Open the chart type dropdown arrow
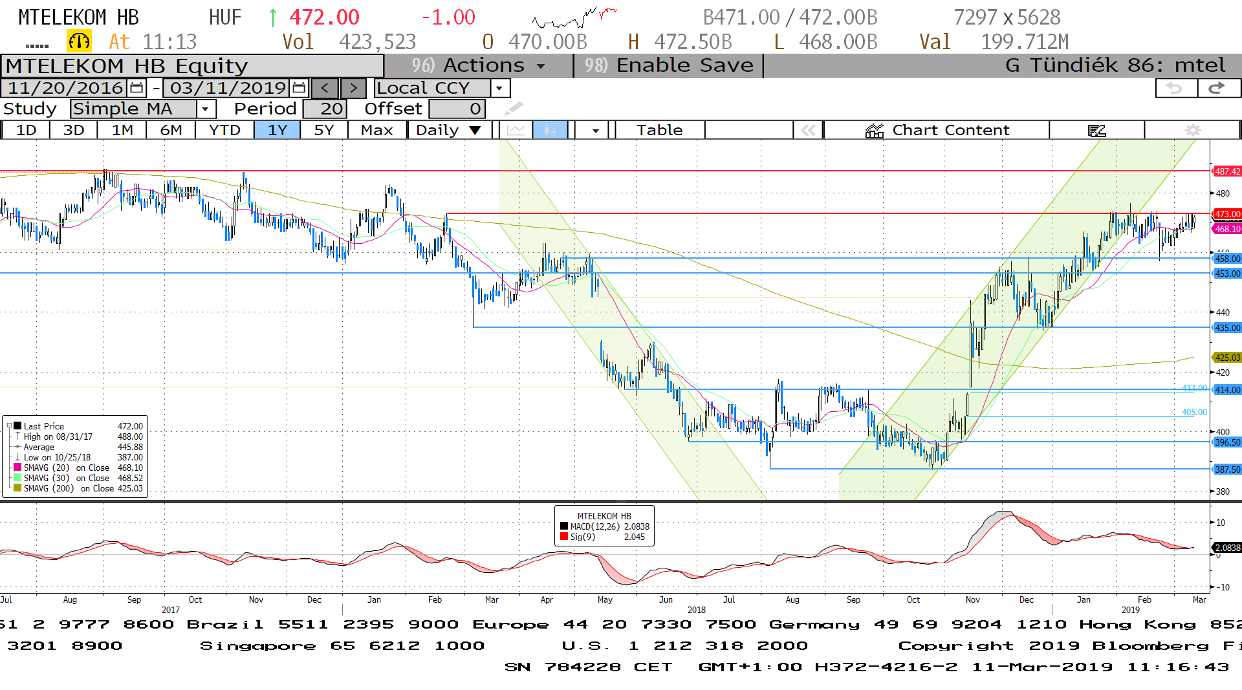This screenshot has width=1242, height=690. [x=595, y=131]
